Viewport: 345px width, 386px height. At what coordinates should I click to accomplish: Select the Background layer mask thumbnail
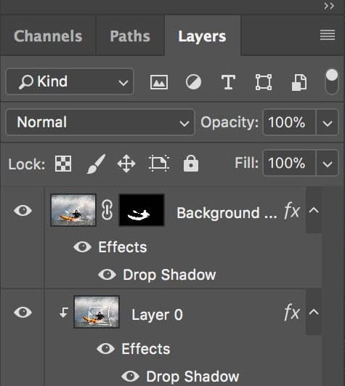[x=142, y=210]
